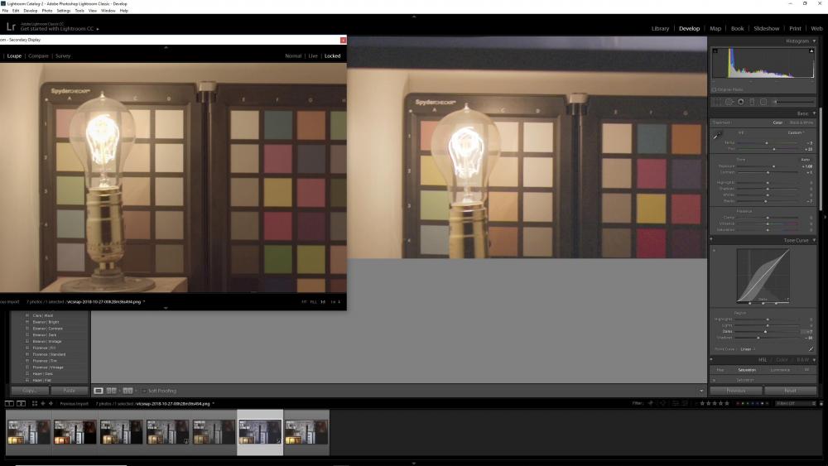This screenshot has height=466, width=828.
Task: Click the point curve edit icon
Action: 811,349
